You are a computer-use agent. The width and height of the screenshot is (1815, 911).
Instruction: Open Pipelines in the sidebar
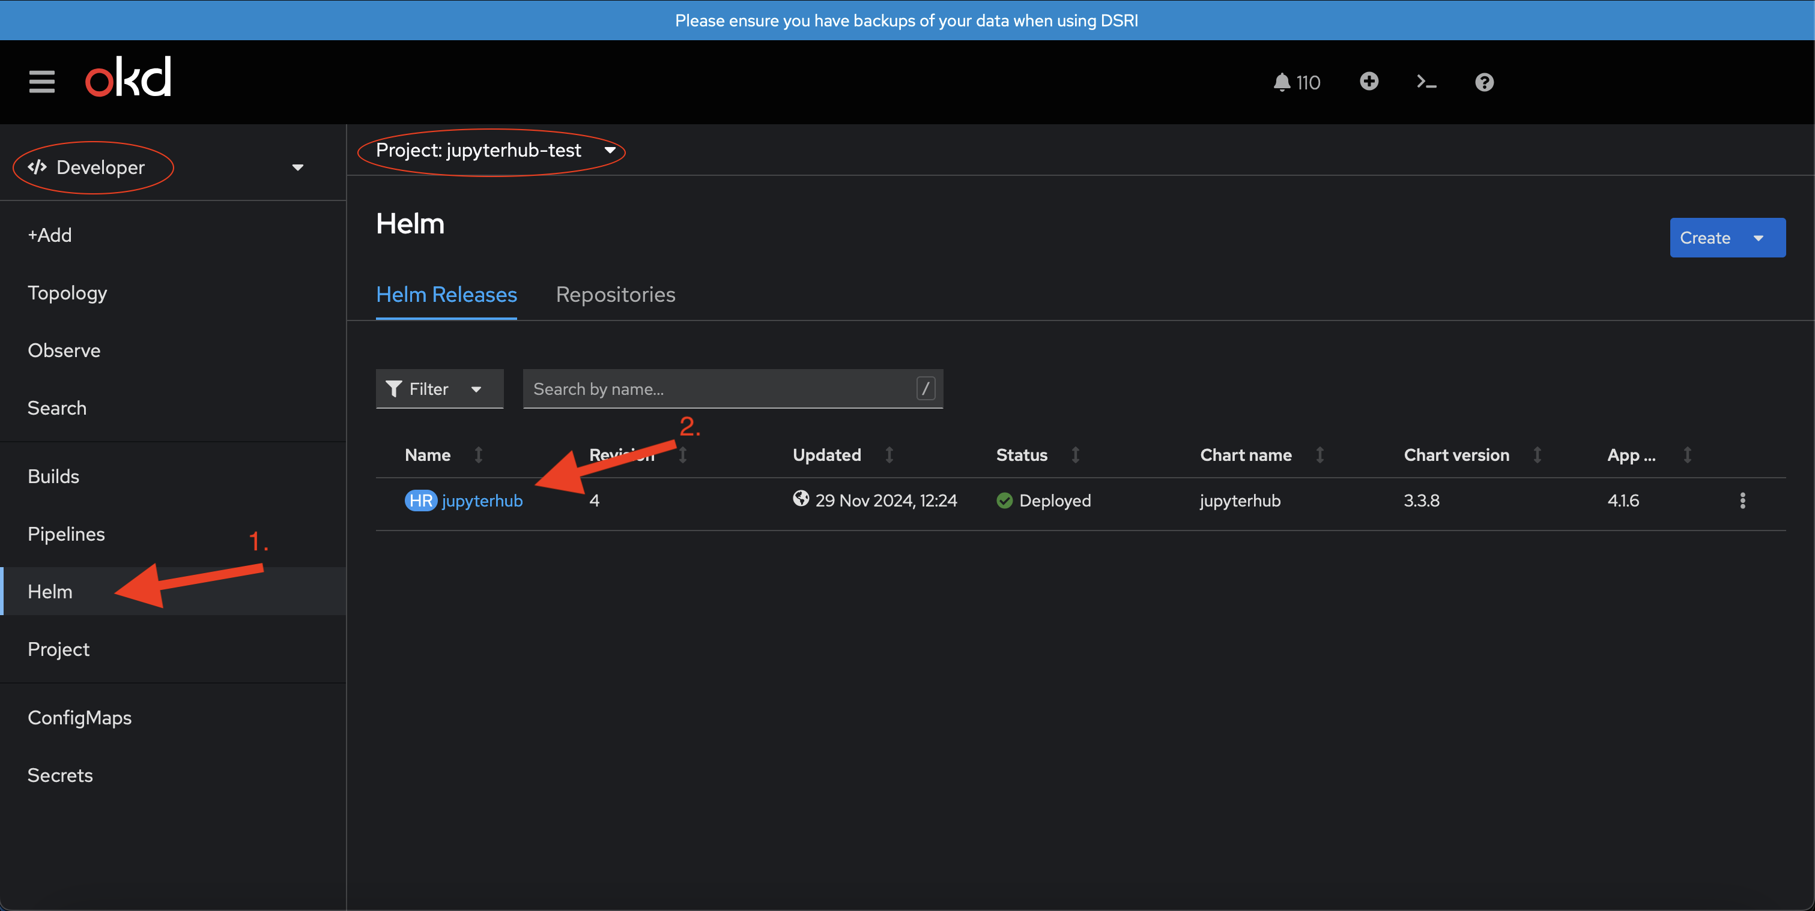pyautogui.click(x=65, y=534)
